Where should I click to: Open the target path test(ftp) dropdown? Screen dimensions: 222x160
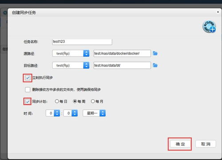pyautogui.click(x=71, y=65)
